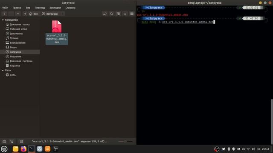The height and width of the screenshot is (153, 273).
Task: Show places sidebar button in status bar
Action: (4, 142)
